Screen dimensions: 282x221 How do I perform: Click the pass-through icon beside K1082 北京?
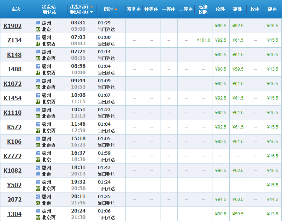pos(38,174)
